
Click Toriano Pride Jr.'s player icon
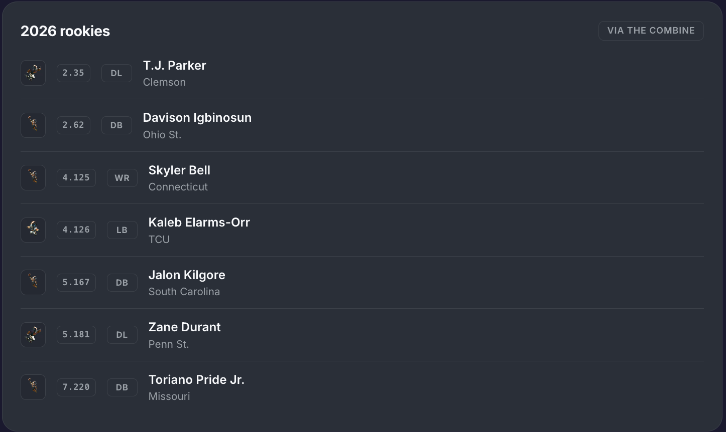click(33, 387)
